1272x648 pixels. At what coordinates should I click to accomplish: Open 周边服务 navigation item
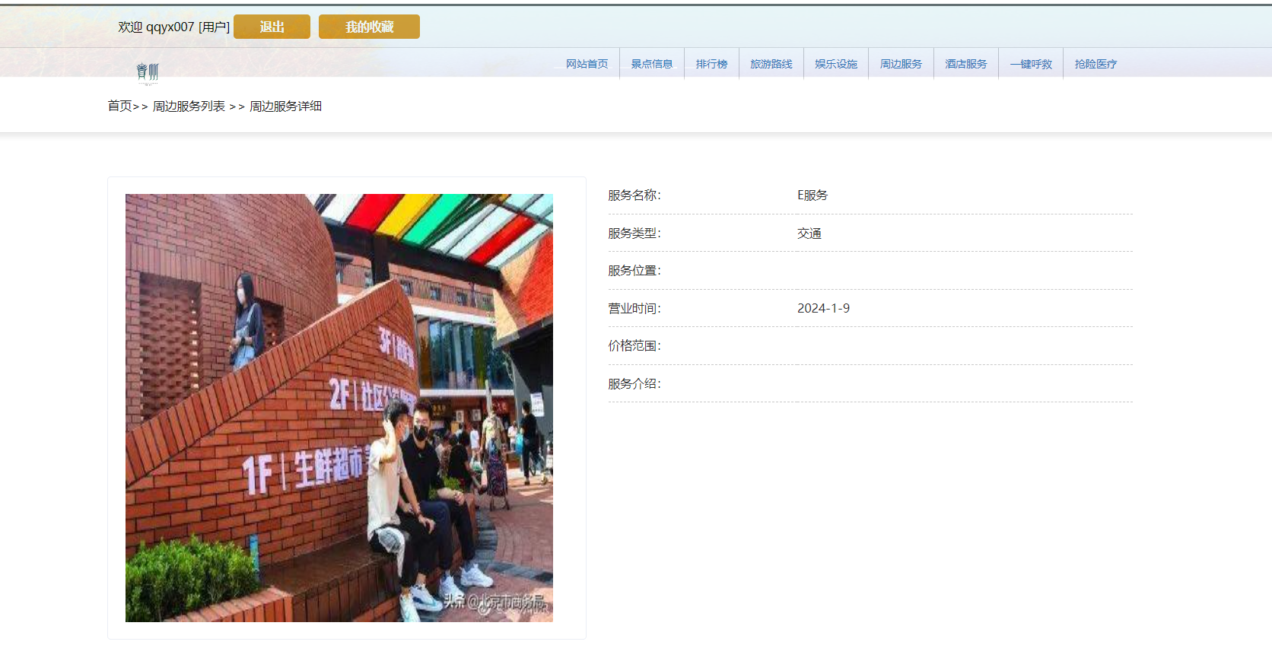[x=901, y=64]
